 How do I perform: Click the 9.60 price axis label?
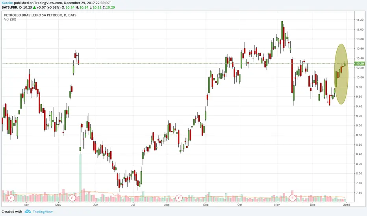tap(360, 97)
